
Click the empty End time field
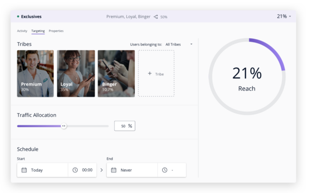172,170
